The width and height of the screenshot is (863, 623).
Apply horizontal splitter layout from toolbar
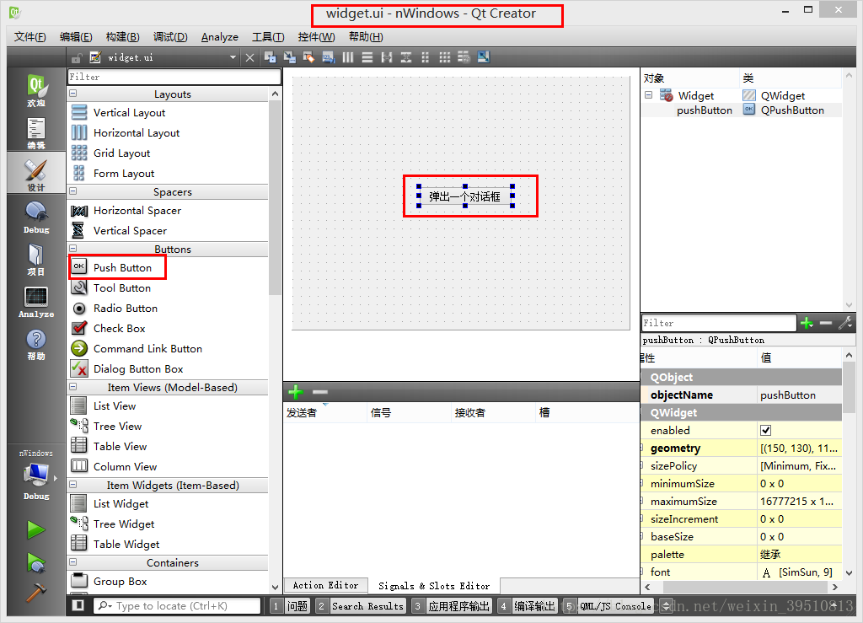pyautogui.click(x=386, y=57)
